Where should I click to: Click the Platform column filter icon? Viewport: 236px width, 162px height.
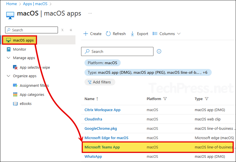(165, 99)
